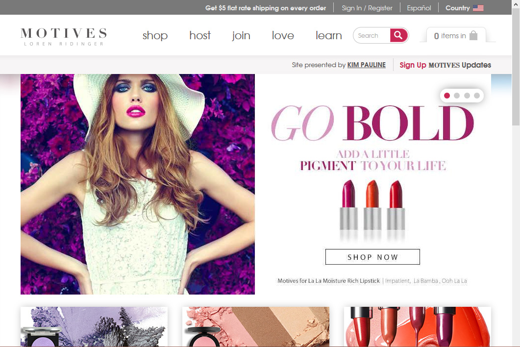Click the GO BOLD headline
The height and width of the screenshot is (347, 520).
[x=372, y=123]
